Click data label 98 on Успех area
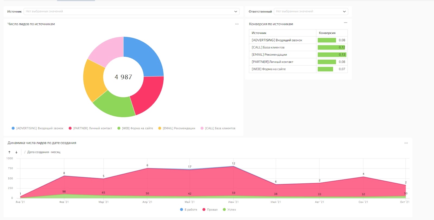Viewport: 434px width, 220px height. (64, 192)
